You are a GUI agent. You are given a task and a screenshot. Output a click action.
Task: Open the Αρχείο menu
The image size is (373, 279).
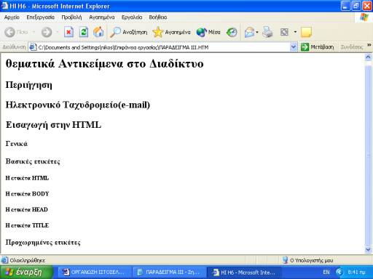point(12,17)
